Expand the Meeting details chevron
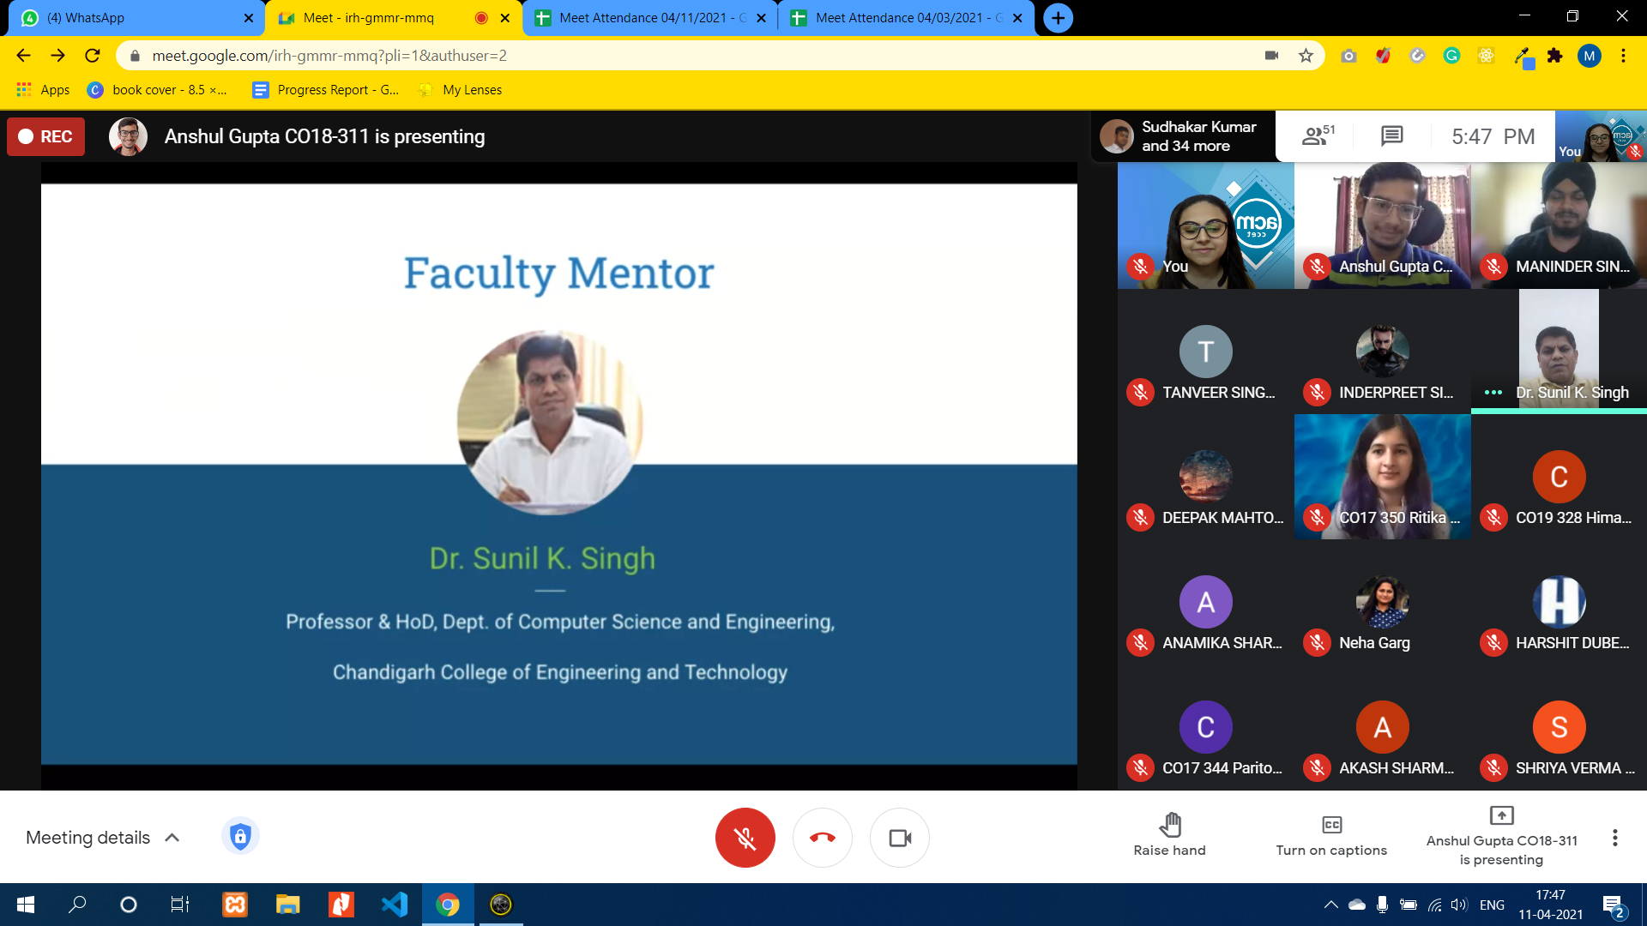Screen dimensions: 1647x926 tap(172, 838)
